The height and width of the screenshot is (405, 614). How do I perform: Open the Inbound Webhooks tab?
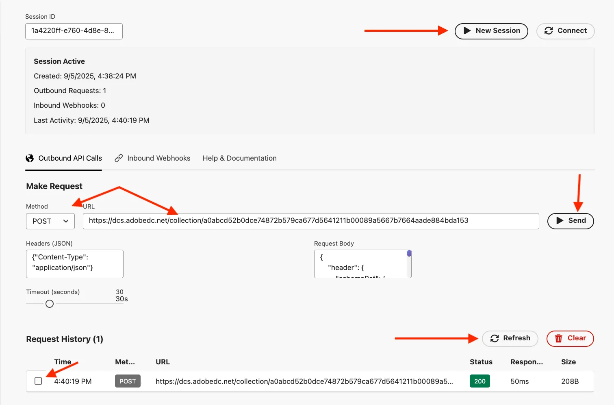point(152,158)
